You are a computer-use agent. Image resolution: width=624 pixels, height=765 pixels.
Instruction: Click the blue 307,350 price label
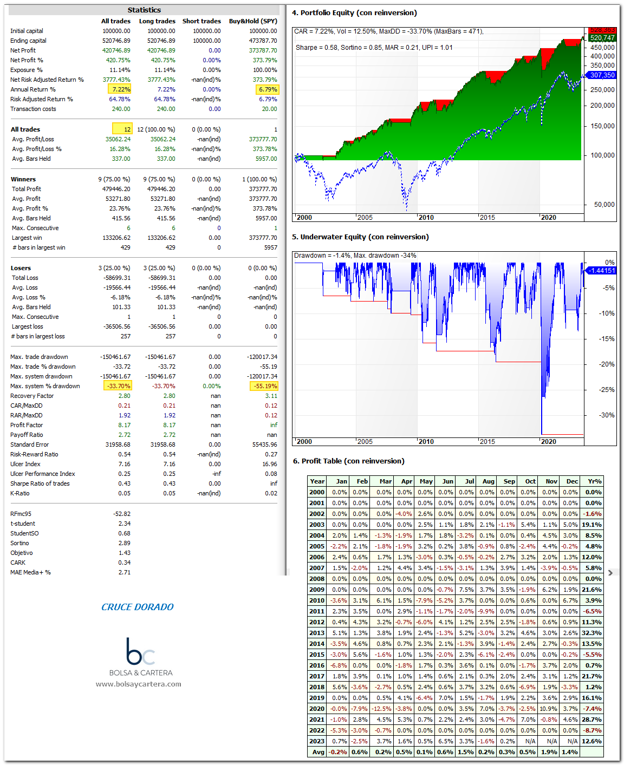pos(601,75)
